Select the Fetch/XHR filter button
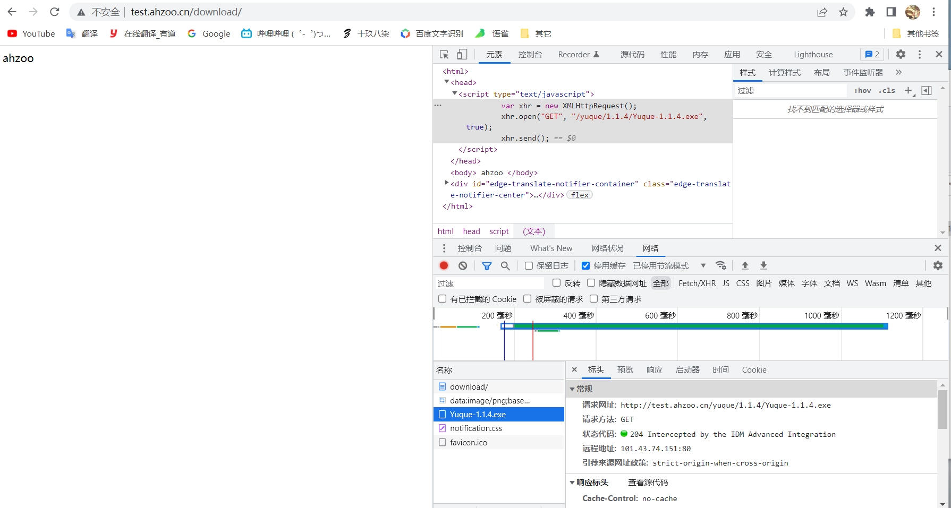Image resolution: width=951 pixels, height=508 pixels. pyautogui.click(x=697, y=283)
